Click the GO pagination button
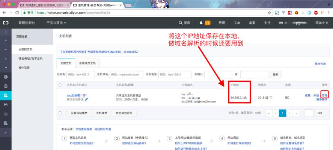The width and height of the screenshot is (333, 150). 319,113
